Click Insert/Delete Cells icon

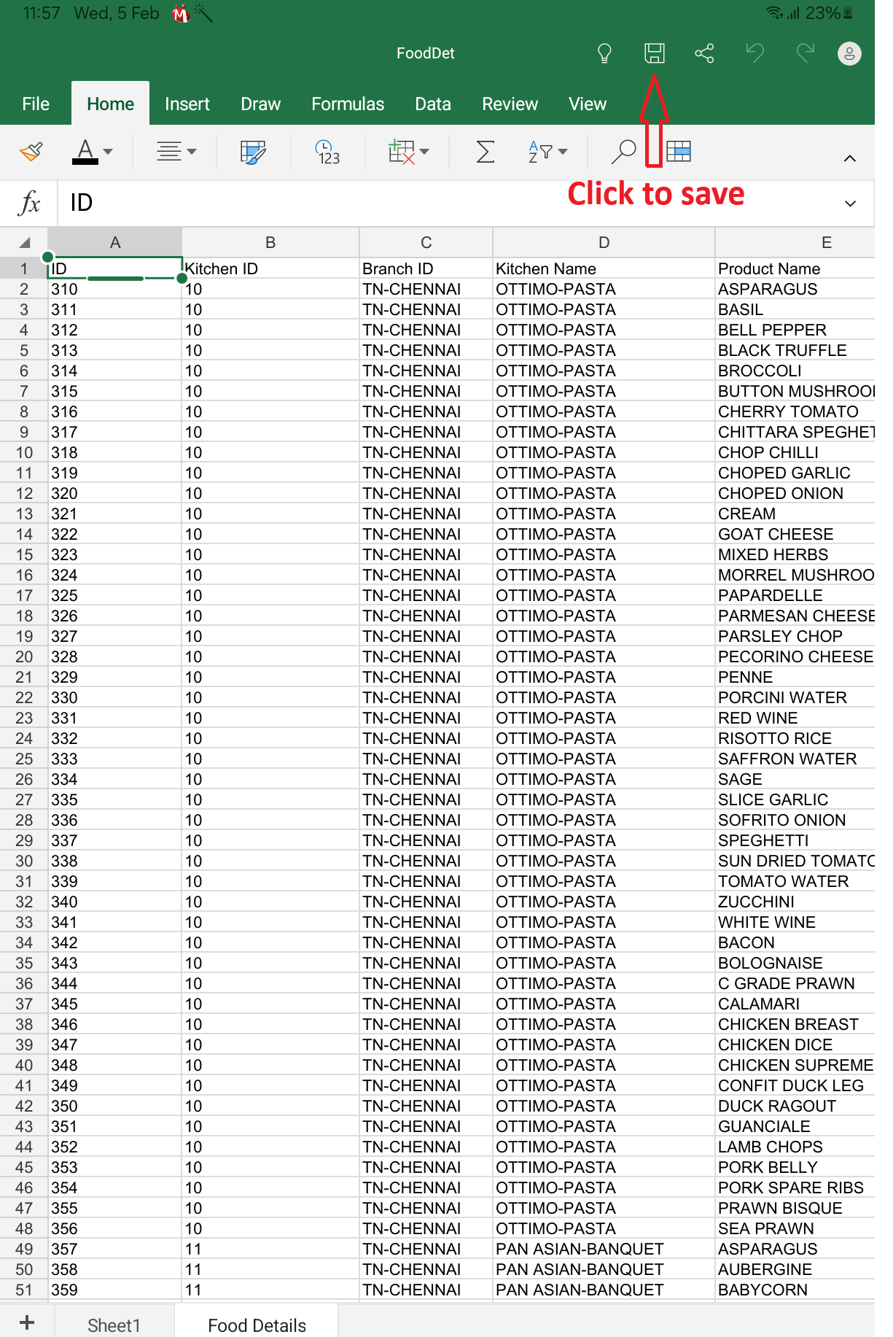(x=401, y=152)
